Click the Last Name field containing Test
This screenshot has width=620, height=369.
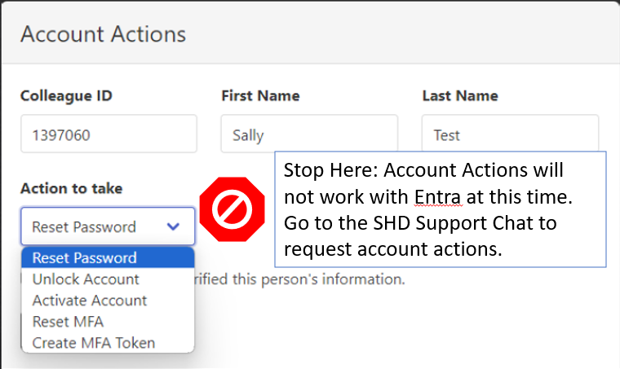tap(510, 134)
